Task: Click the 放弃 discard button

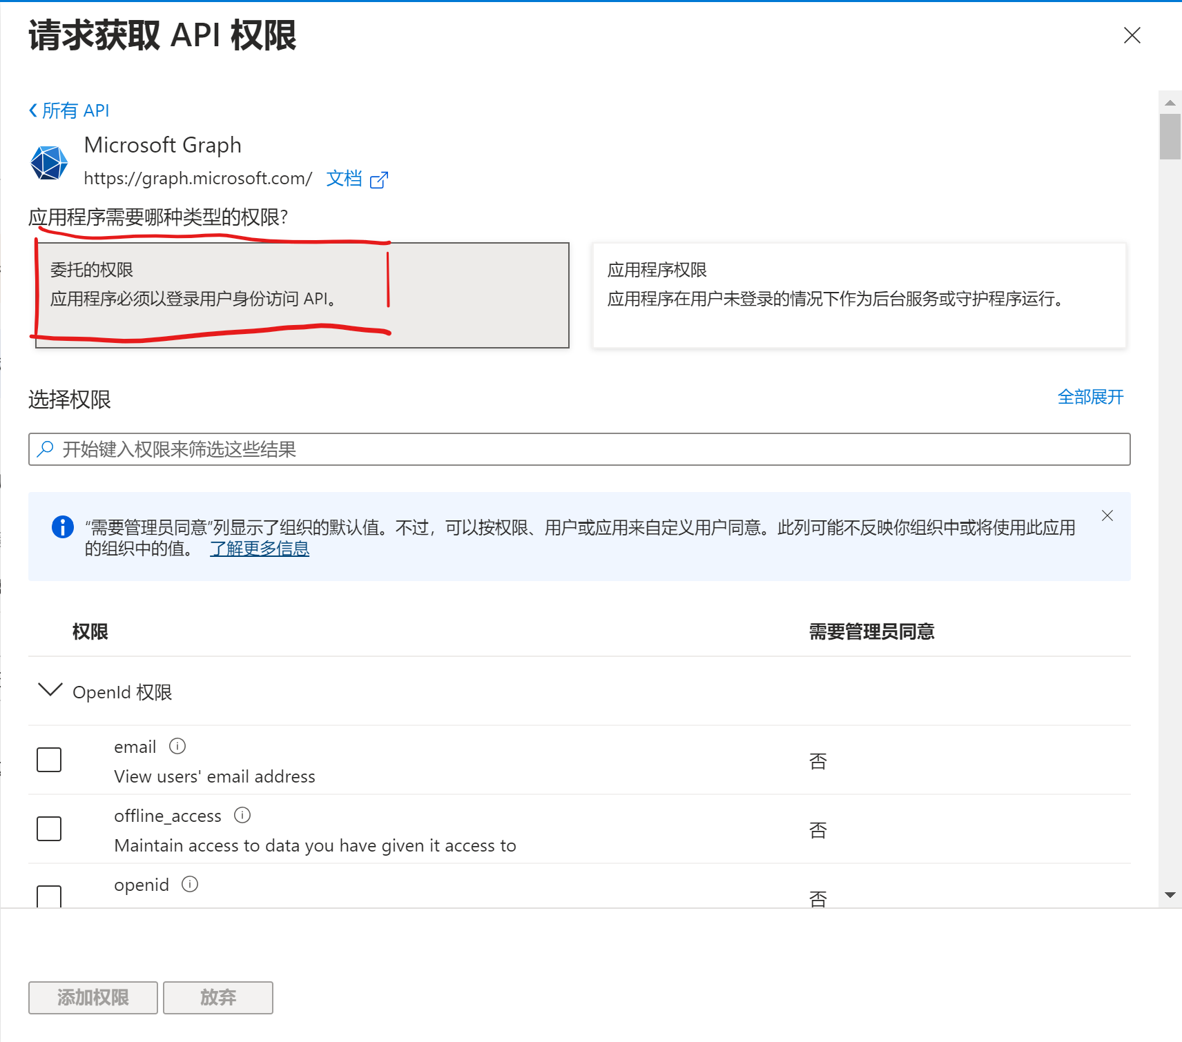Action: (x=218, y=998)
